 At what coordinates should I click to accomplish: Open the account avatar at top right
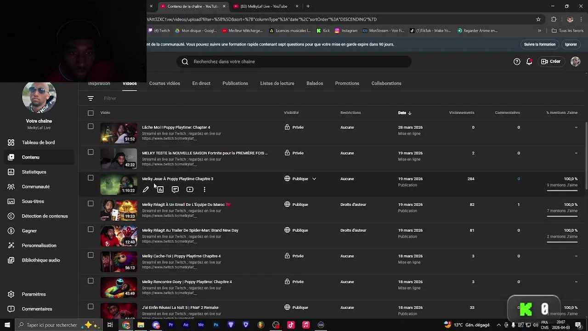point(575,62)
